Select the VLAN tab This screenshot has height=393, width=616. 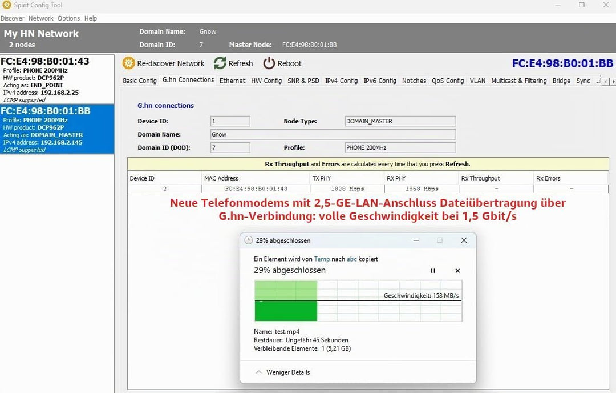[x=478, y=81]
